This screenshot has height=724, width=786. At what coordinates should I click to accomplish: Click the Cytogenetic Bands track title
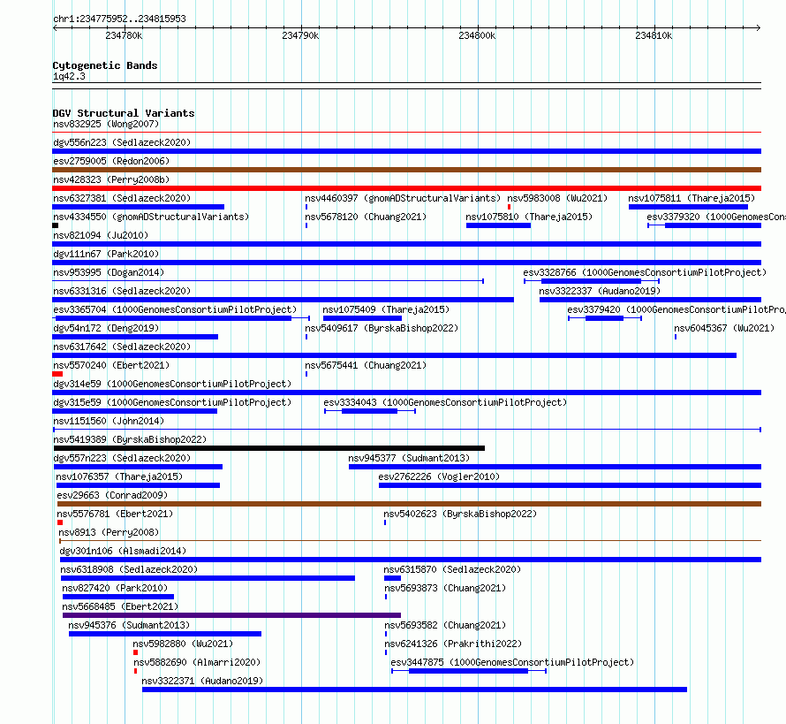pyautogui.click(x=105, y=65)
